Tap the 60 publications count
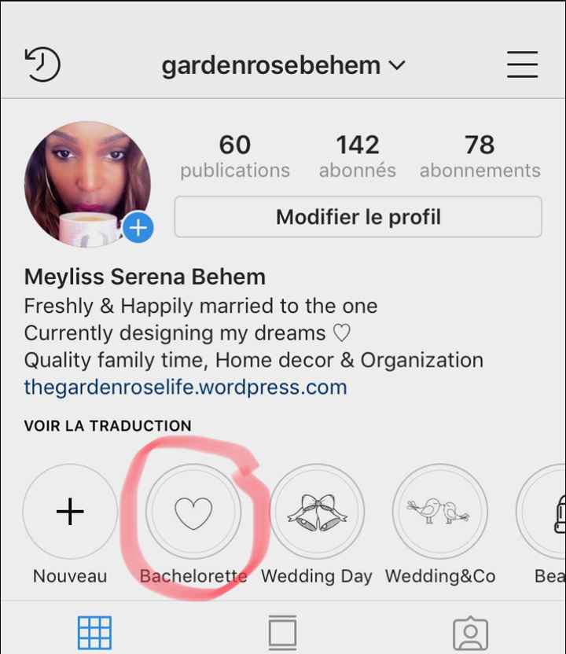 (x=235, y=156)
